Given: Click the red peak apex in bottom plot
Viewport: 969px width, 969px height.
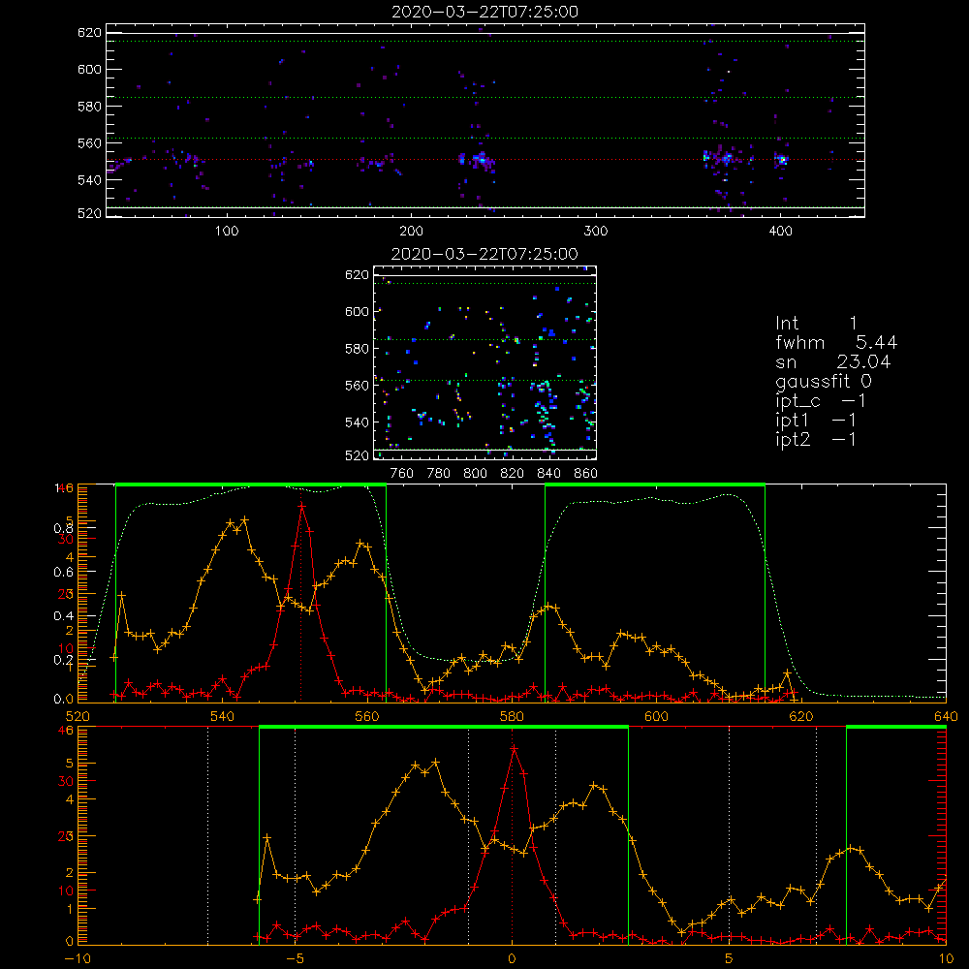Looking at the screenshot, I should point(514,748).
